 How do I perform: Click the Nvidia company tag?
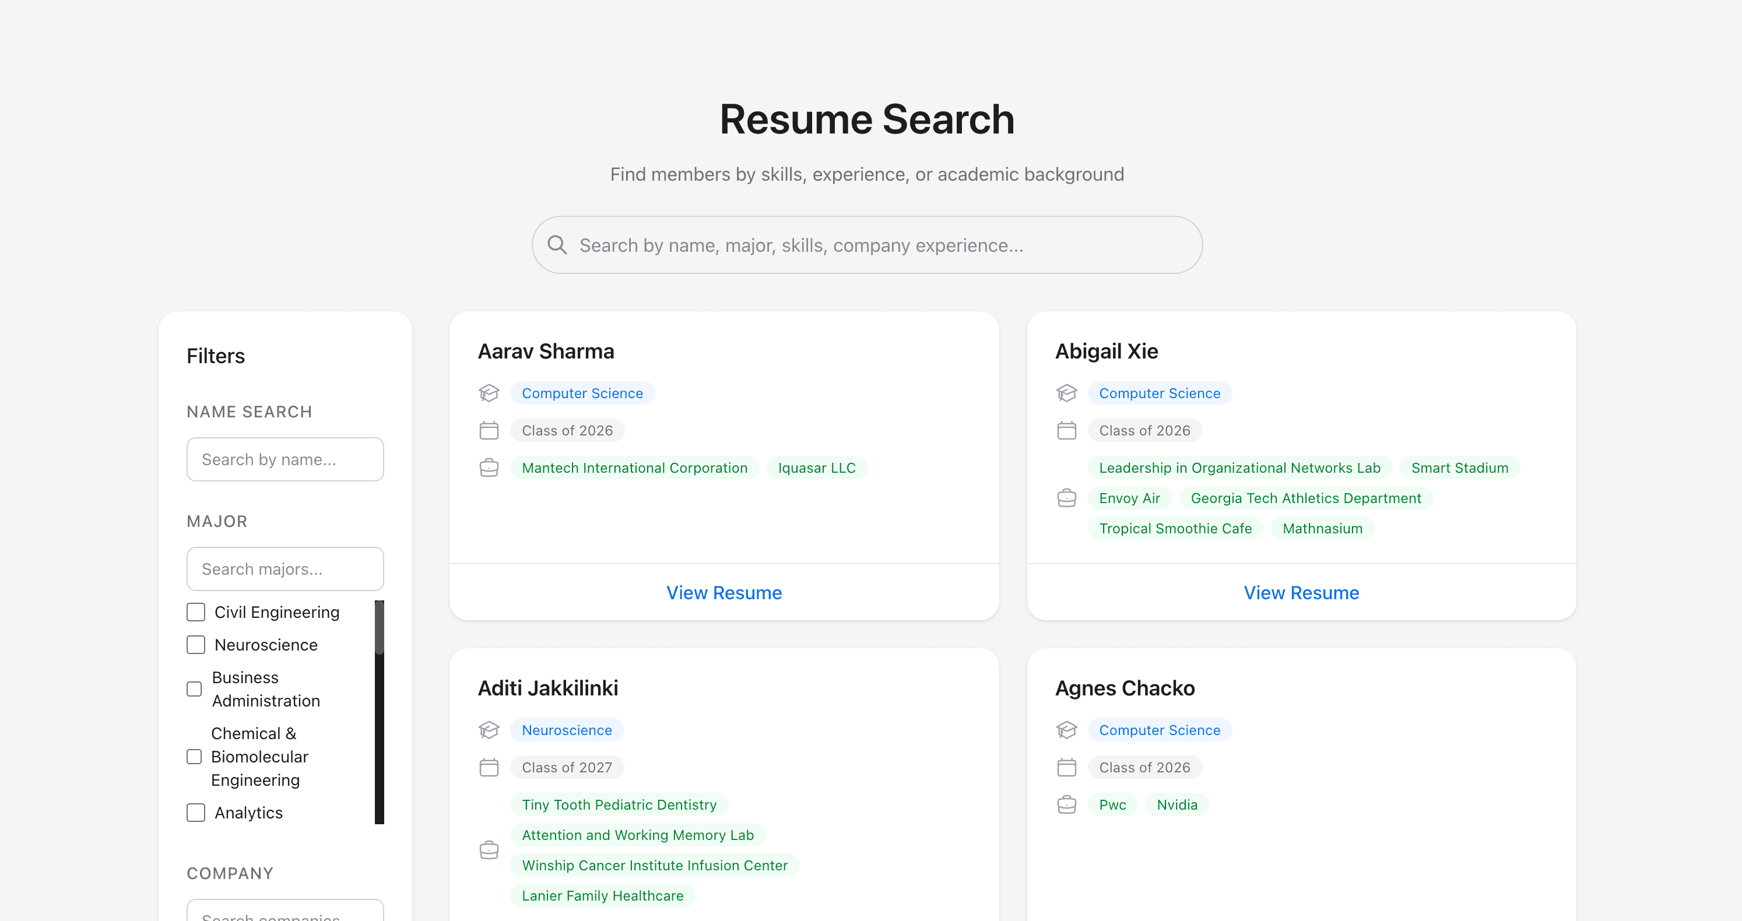pos(1176,804)
